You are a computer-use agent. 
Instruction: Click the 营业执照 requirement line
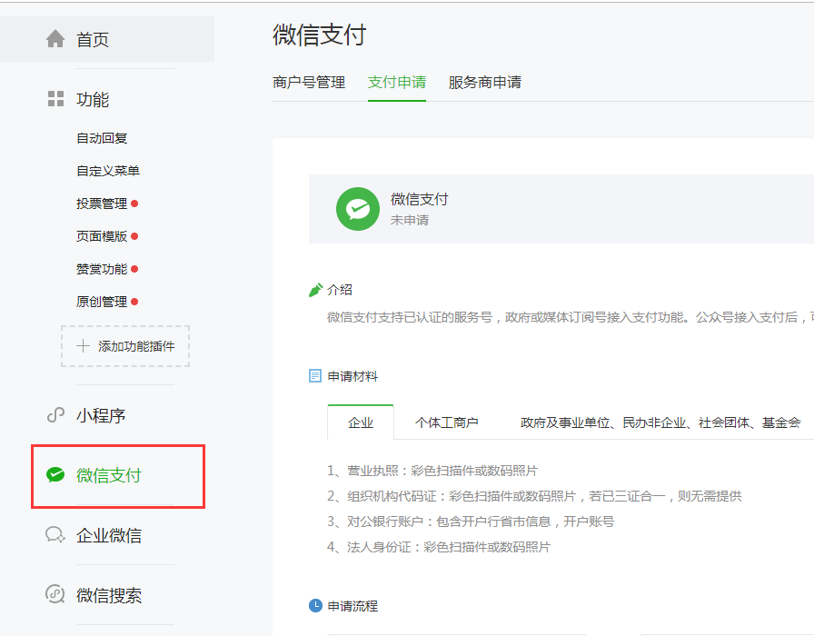pos(432,471)
